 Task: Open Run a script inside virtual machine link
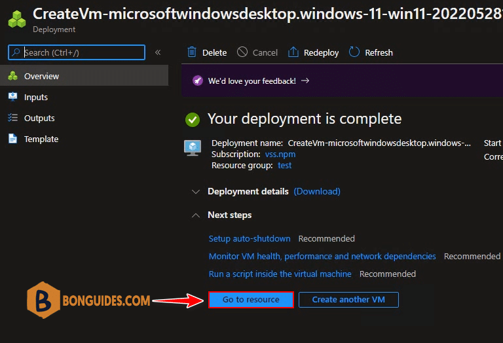(x=280, y=274)
